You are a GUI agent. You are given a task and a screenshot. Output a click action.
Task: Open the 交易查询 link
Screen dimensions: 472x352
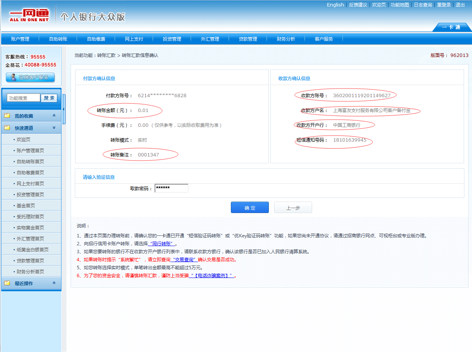pos(184,260)
